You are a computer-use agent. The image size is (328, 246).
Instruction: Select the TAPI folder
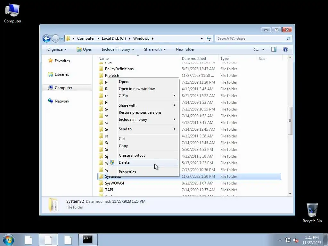[109, 190]
